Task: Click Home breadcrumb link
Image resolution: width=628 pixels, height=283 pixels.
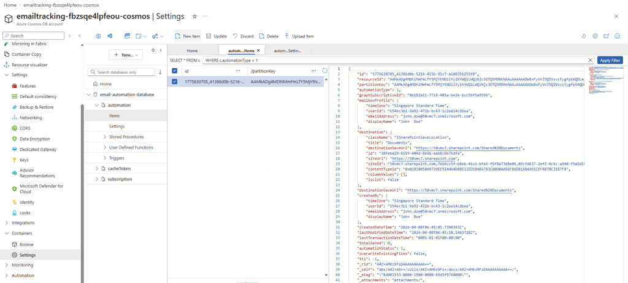Action: click(10, 5)
